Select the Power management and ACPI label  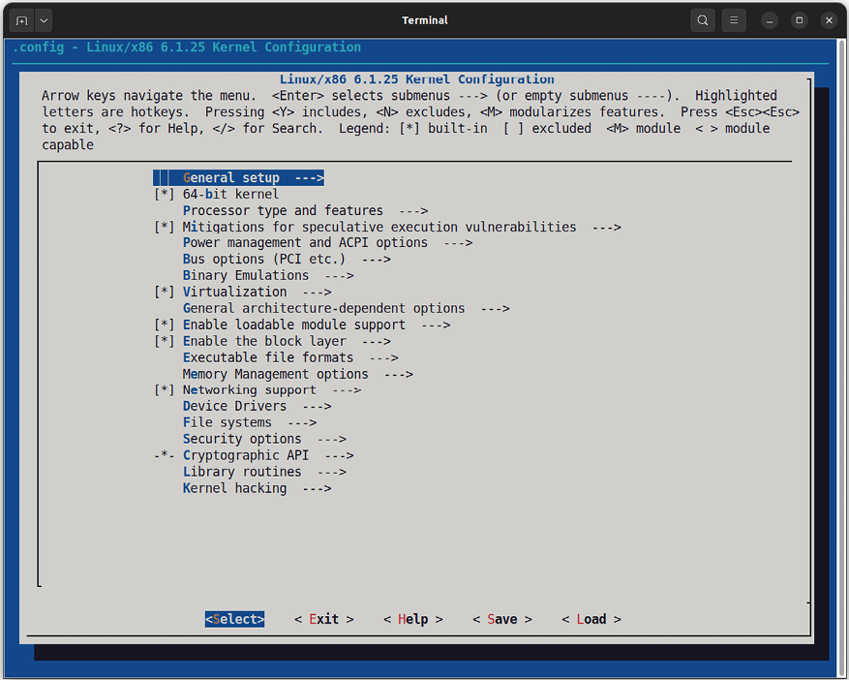click(305, 243)
